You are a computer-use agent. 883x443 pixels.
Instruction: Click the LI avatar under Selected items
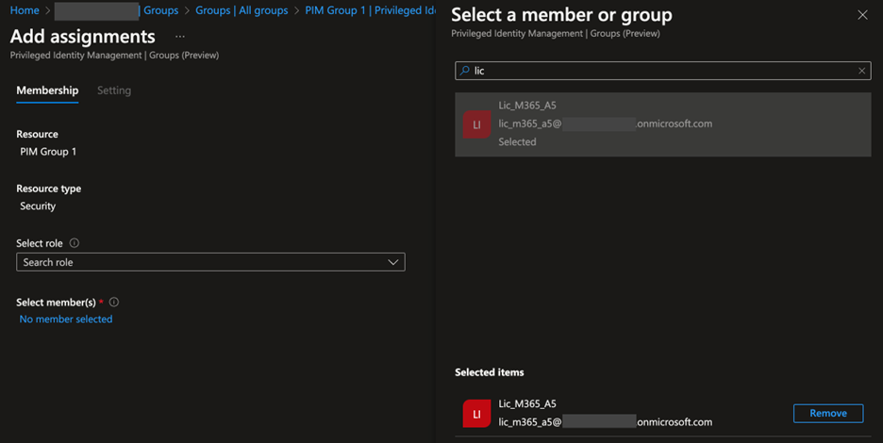point(476,414)
